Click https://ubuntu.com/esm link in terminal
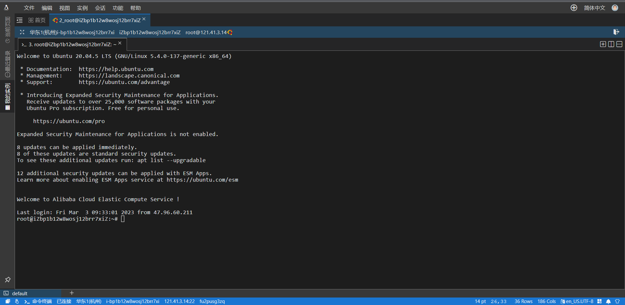Image resolution: width=625 pixels, height=305 pixels. 202,180
